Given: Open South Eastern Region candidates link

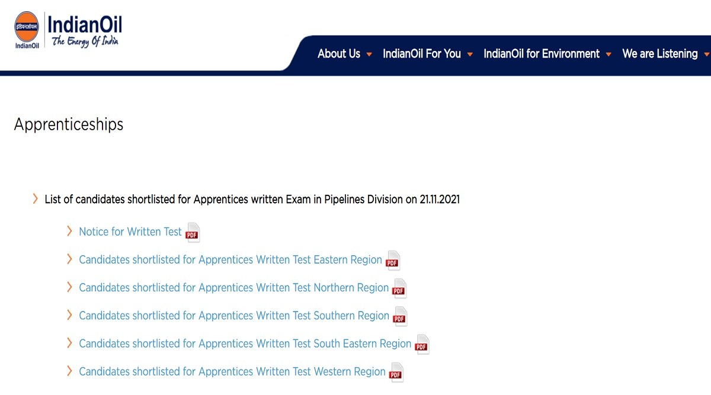Looking at the screenshot, I should pyautogui.click(x=245, y=343).
